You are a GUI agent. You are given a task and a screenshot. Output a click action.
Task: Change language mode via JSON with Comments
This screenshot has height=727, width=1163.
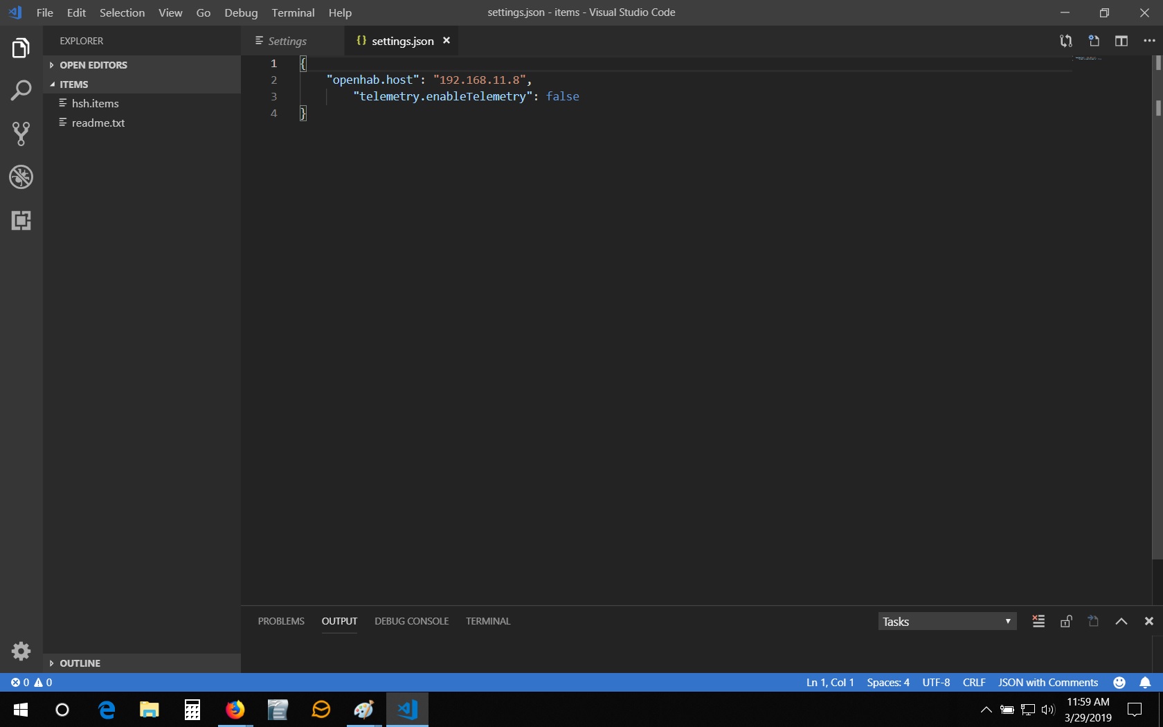(x=1047, y=683)
